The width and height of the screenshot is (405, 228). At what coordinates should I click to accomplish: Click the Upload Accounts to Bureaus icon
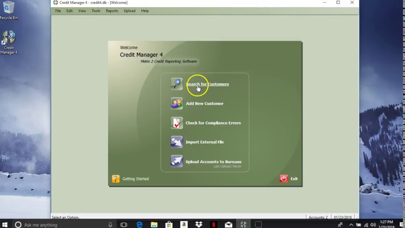[177, 161]
